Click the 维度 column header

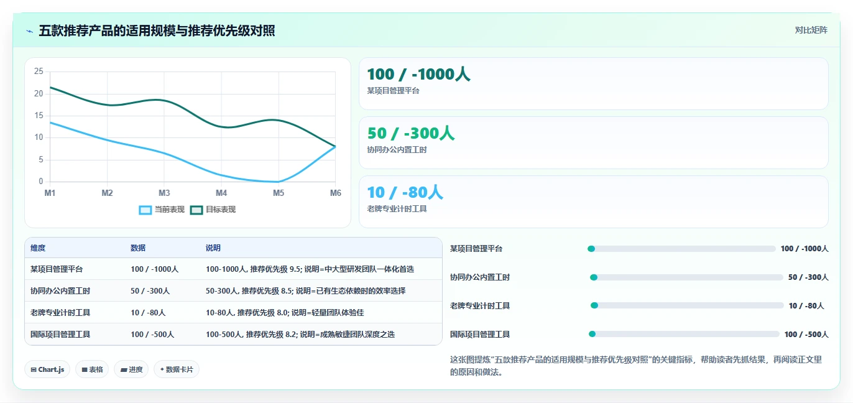point(38,248)
